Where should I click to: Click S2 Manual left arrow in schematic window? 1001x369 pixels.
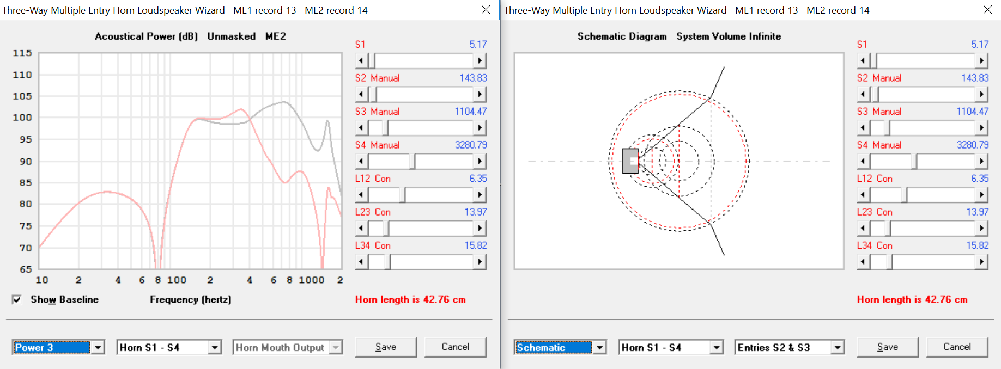[x=864, y=94]
